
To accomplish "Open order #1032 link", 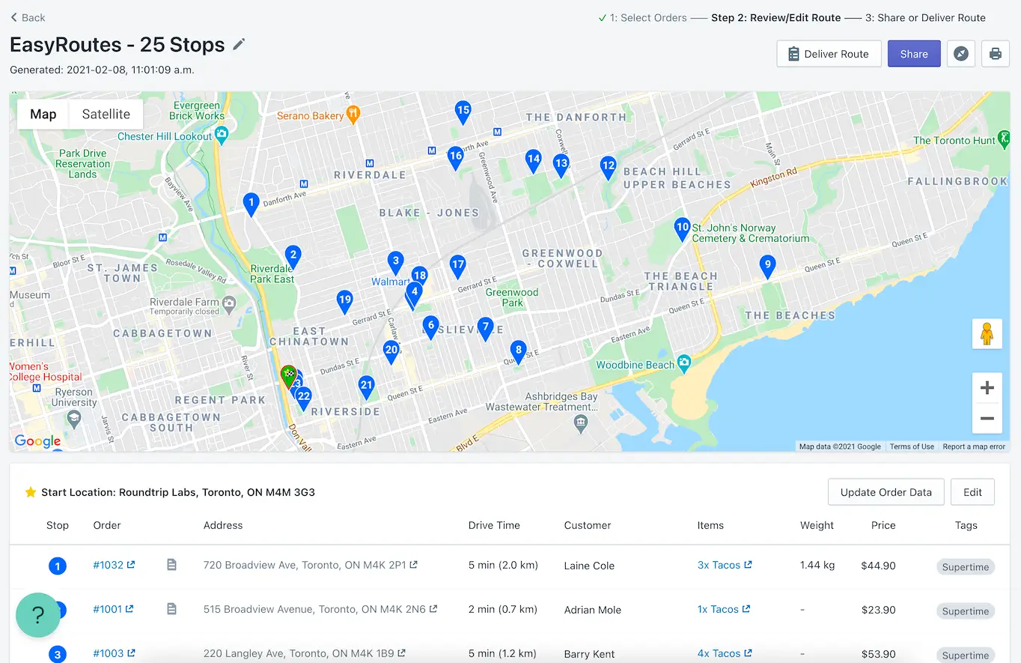I will coord(114,565).
